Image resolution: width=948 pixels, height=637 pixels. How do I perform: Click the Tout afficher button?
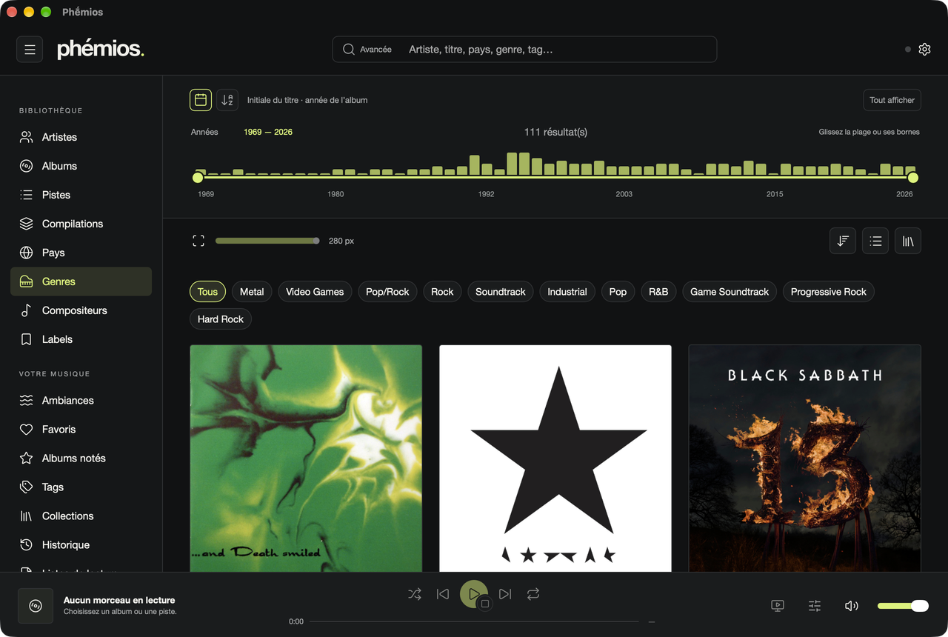click(x=892, y=100)
